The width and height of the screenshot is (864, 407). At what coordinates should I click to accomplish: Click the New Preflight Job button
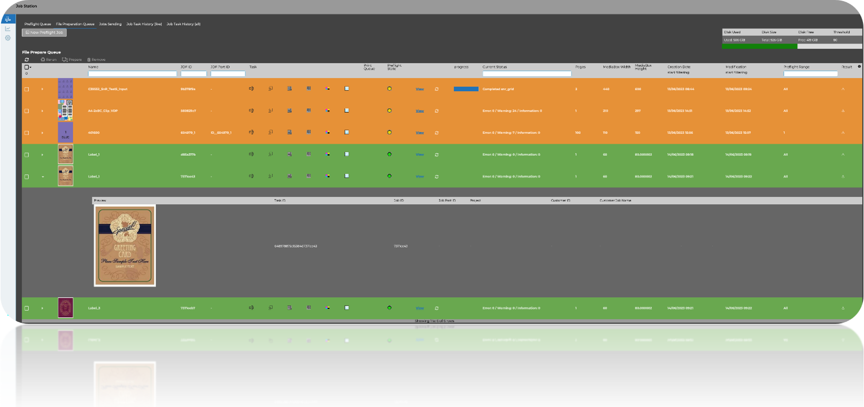[44, 33]
